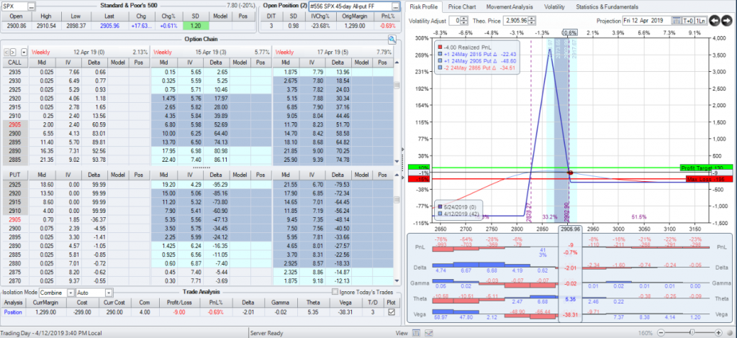
Task: Select the chart view icon beside View
Action: [x=428, y=333]
